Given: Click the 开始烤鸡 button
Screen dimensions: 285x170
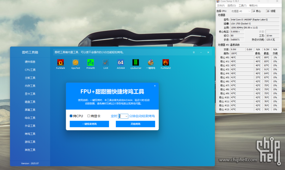Looking at the screenshot, I should [135, 124].
